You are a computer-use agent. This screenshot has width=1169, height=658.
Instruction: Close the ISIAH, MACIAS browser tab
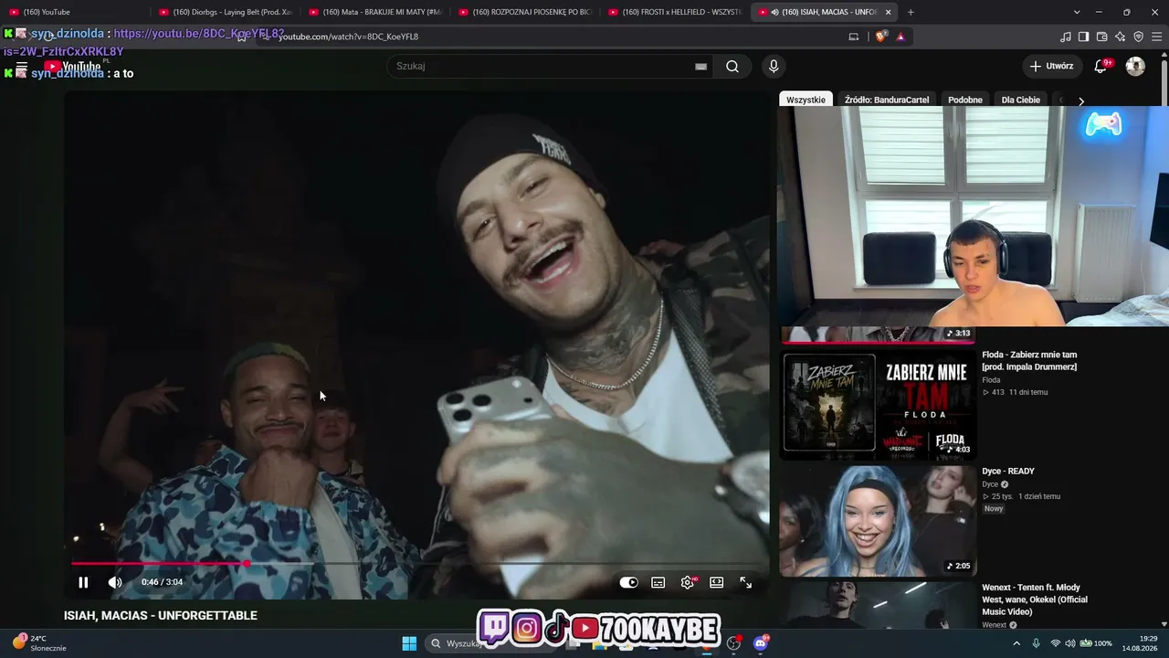[888, 12]
